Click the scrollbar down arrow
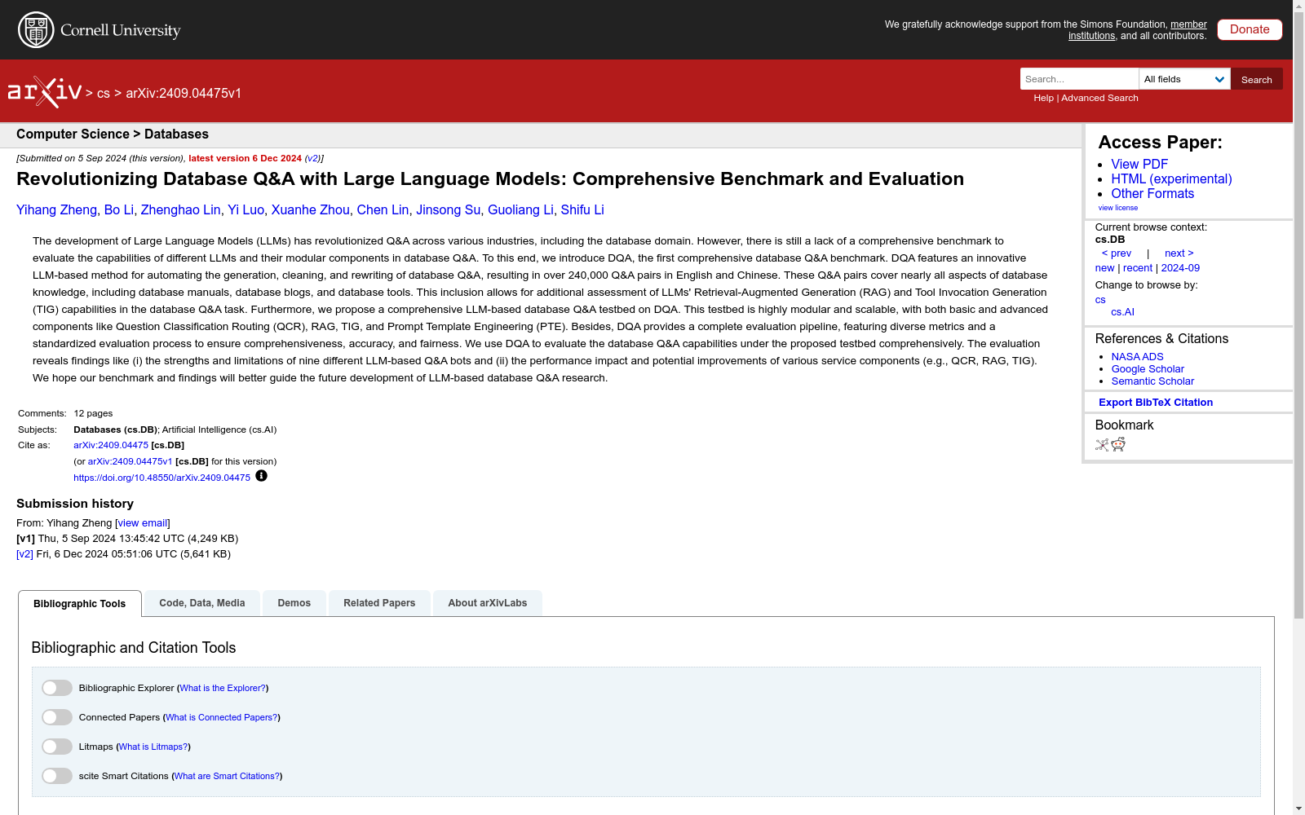Viewport: 1305px width, 815px height. click(1298, 808)
